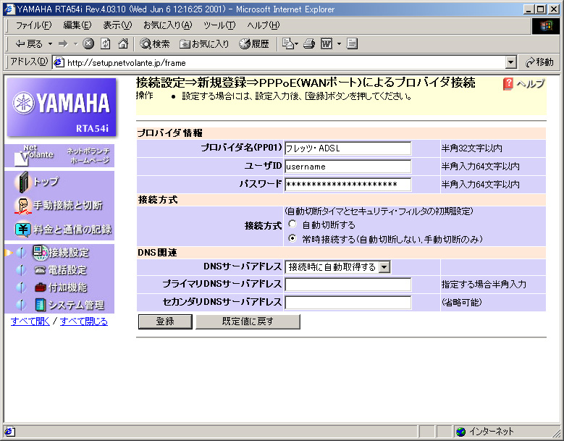Image resolution: width=564 pixels, height=441 pixels.
Task: Open the ファイル(F) menu
Action: click(33, 25)
